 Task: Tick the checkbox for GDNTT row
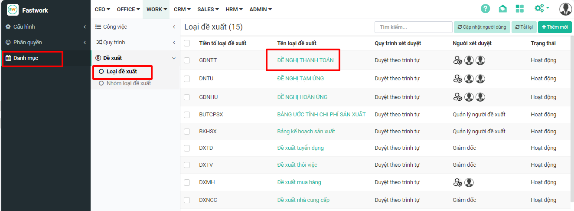(187, 60)
